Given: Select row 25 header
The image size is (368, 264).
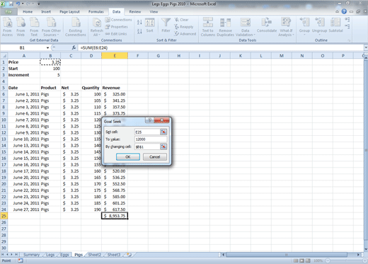Looking at the screenshot, I should (4, 216).
